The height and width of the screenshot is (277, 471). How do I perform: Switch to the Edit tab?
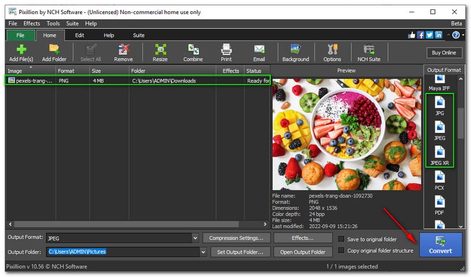coord(79,35)
